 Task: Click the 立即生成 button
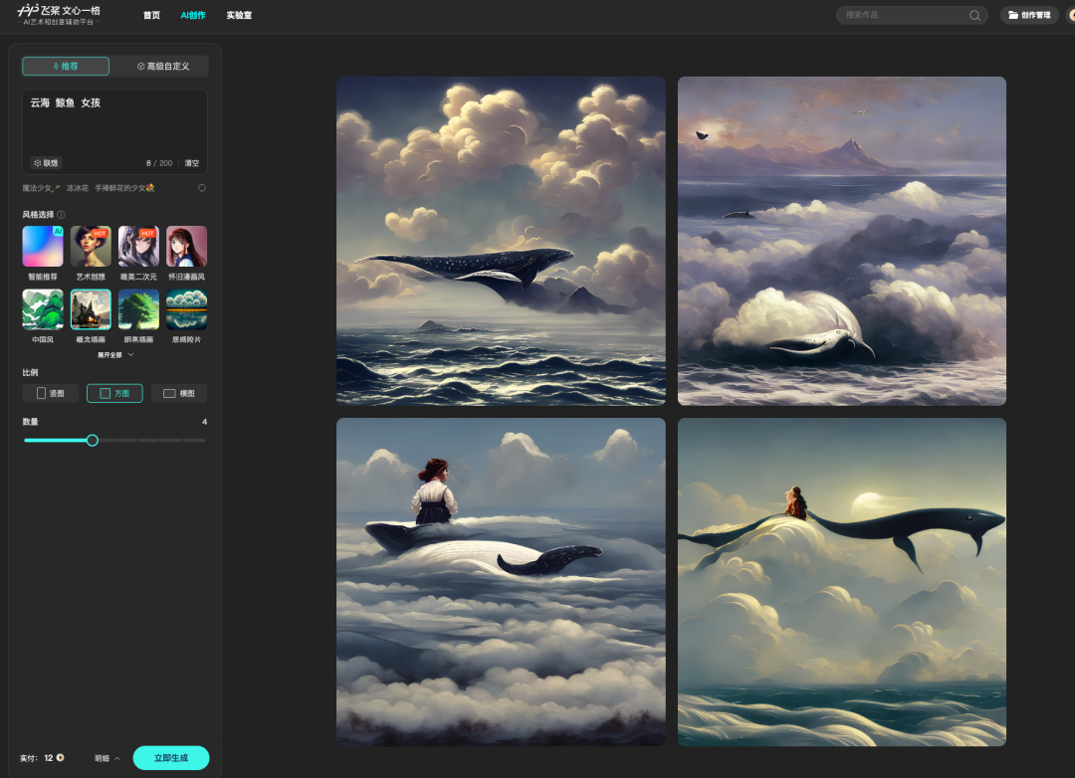171,758
